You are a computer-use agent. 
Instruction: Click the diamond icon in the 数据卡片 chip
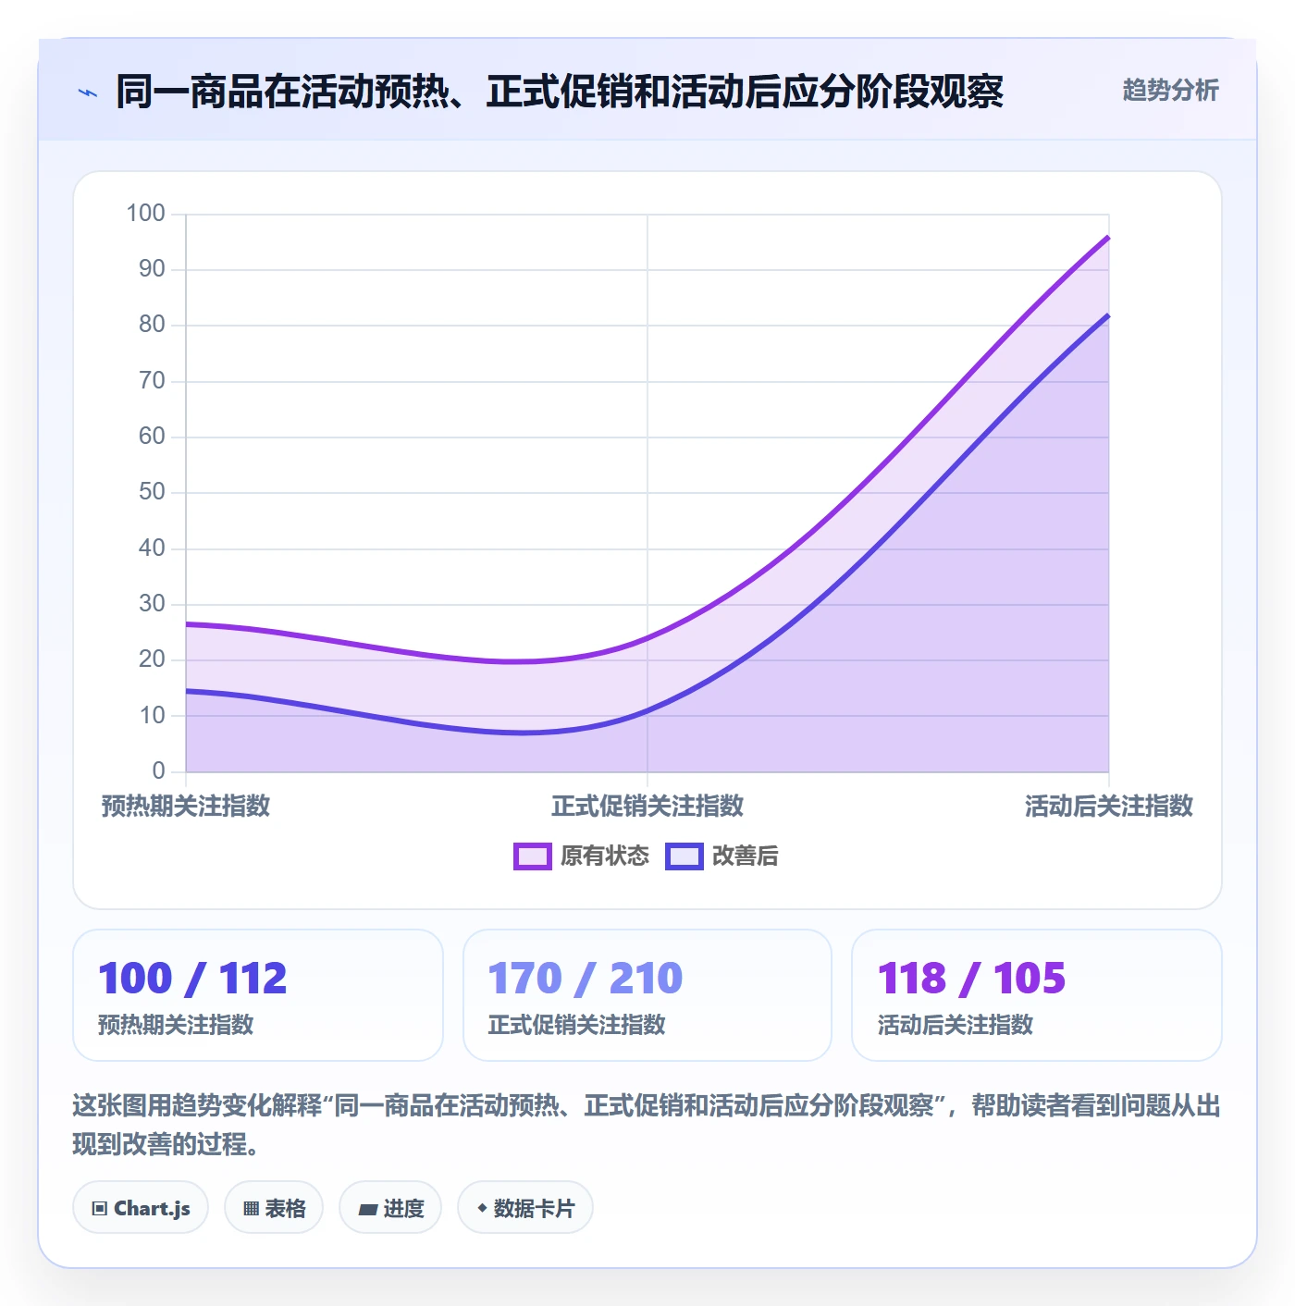[x=482, y=1208]
